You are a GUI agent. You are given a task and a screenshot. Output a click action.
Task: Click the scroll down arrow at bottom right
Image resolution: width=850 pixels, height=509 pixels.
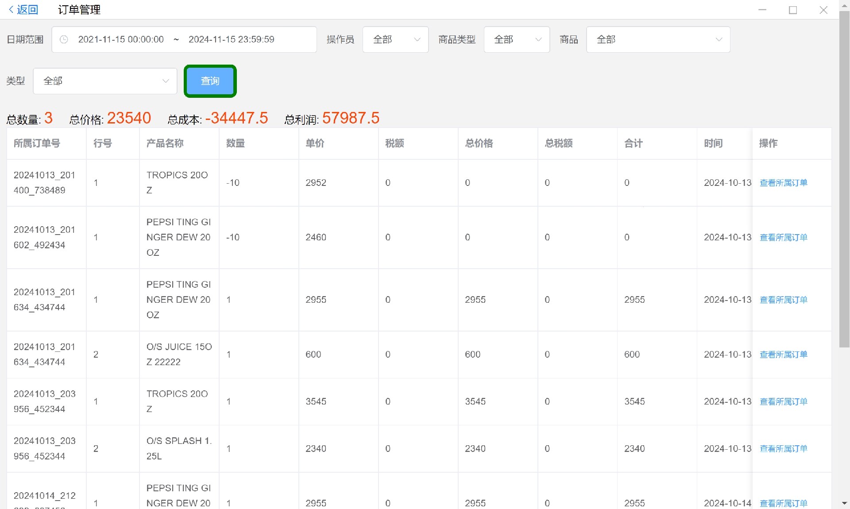pyautogui.click(x=844, y=503)
